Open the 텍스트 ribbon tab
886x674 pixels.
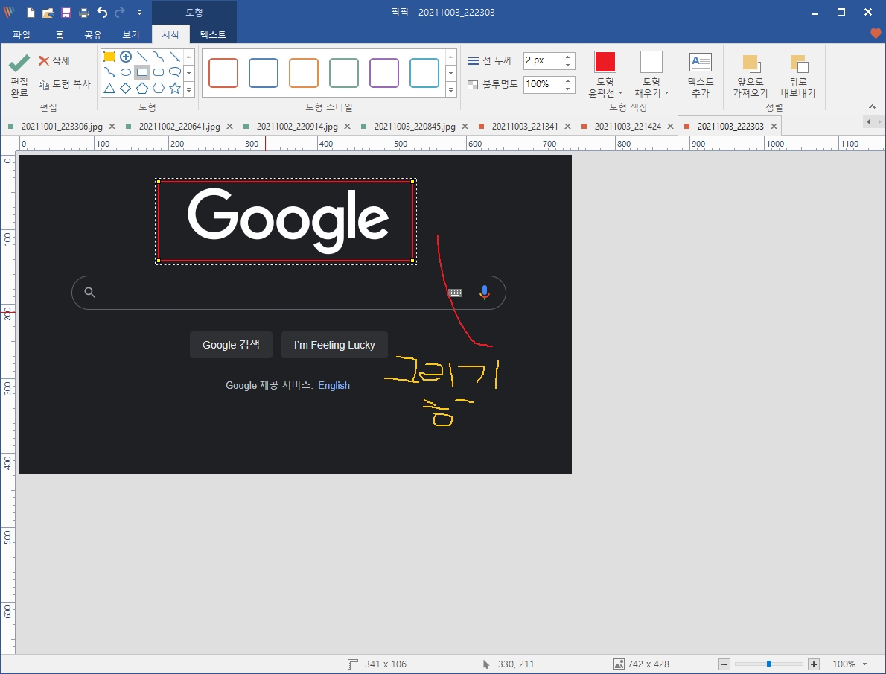click(213, 34)
